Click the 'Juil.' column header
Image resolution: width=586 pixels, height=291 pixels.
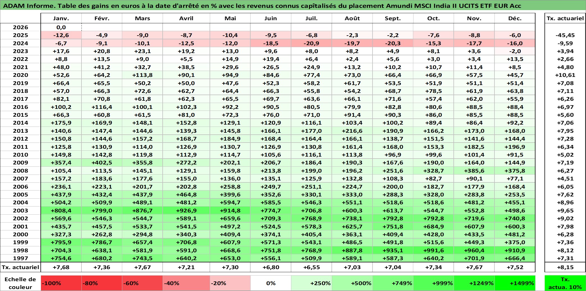312,18
